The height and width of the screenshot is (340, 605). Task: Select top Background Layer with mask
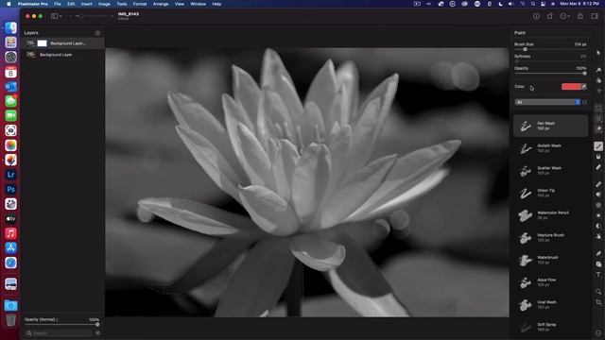[x=62, y=43]
